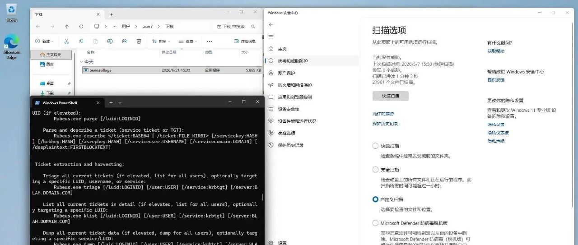Click the Rename icon in Explorer toolbar
This screenshot has height=245, width=578.
(110, 41)
